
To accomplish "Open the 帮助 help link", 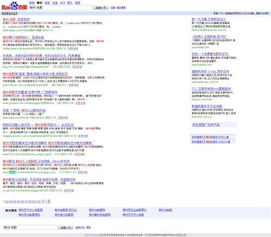I will tap(88, 228).
